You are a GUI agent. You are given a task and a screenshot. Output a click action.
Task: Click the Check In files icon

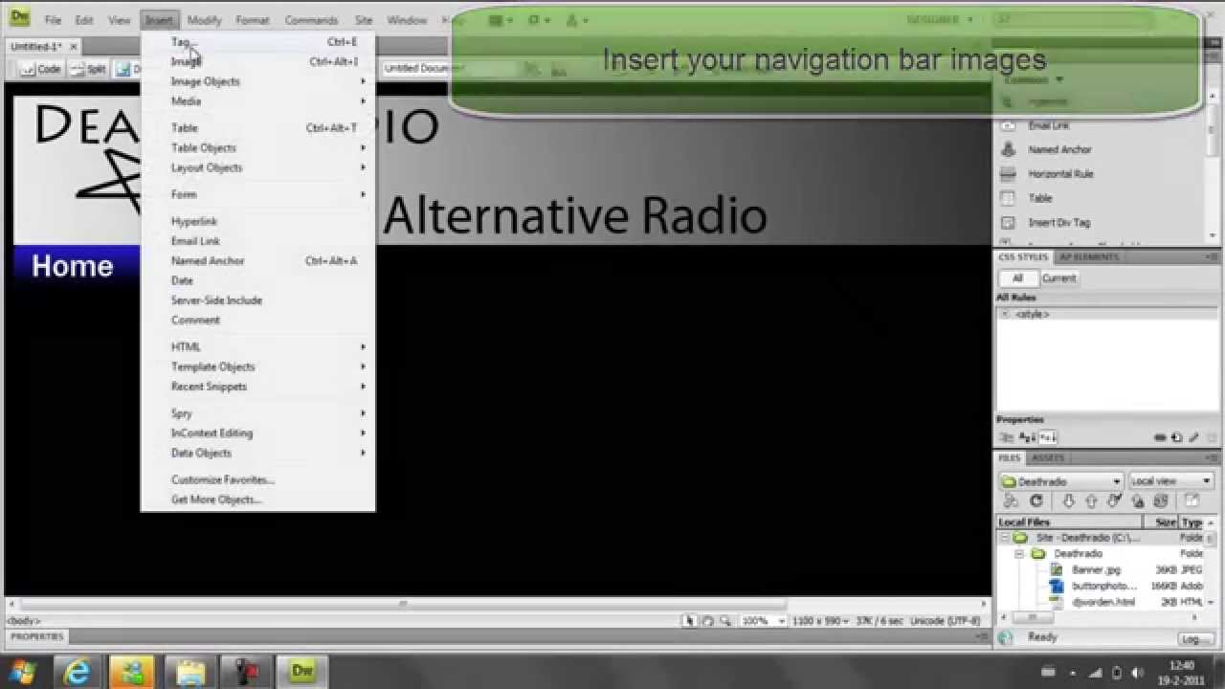click(1137, 500)
